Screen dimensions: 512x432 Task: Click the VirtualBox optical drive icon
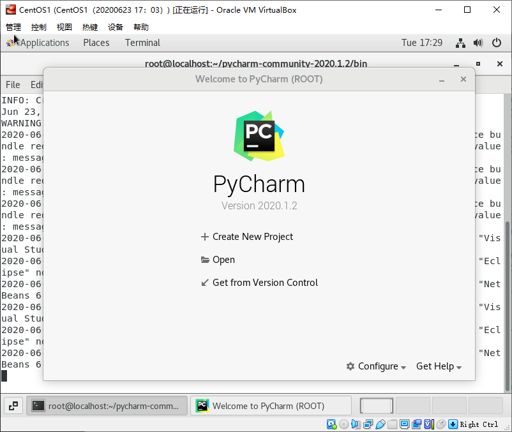tap(344, 424)
